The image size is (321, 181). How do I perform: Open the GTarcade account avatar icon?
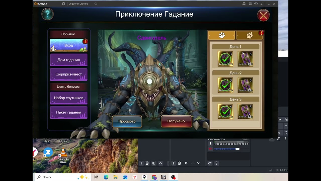coord(244,4)
